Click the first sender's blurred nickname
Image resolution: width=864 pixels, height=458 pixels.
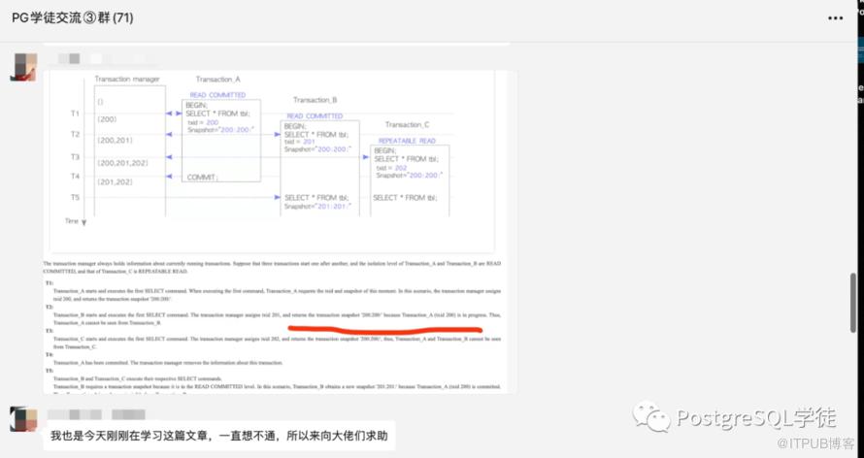click(x=78, y=57)
